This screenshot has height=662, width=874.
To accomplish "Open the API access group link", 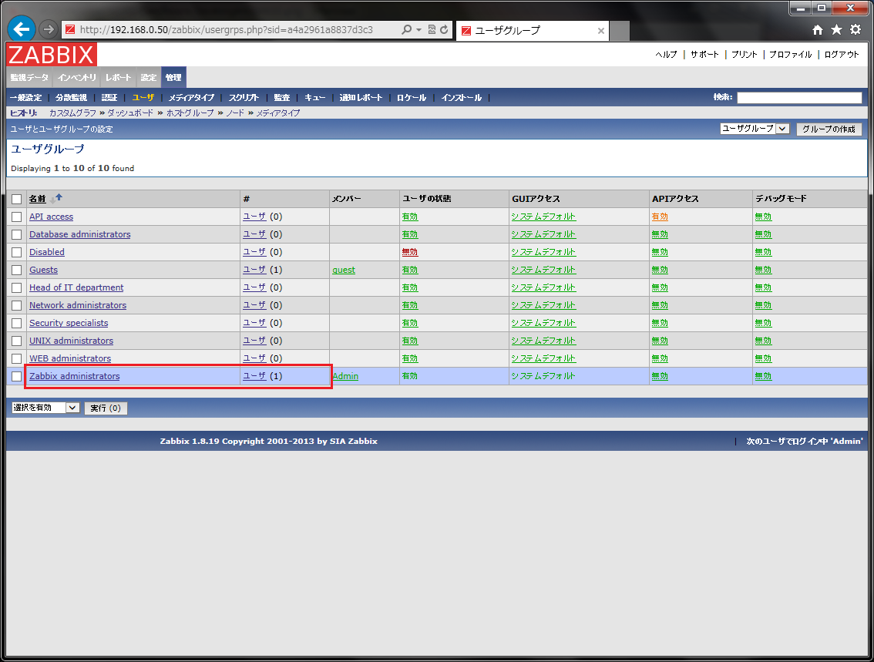I will click(52, 217).
